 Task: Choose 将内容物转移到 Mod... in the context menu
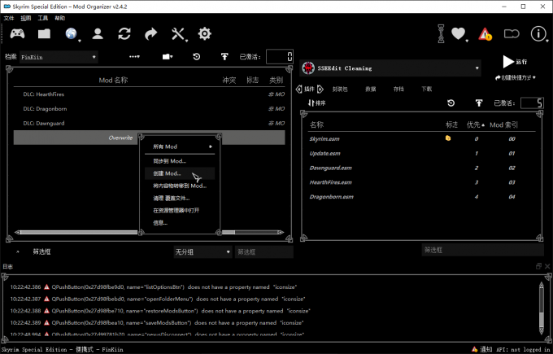coord(180,186)
